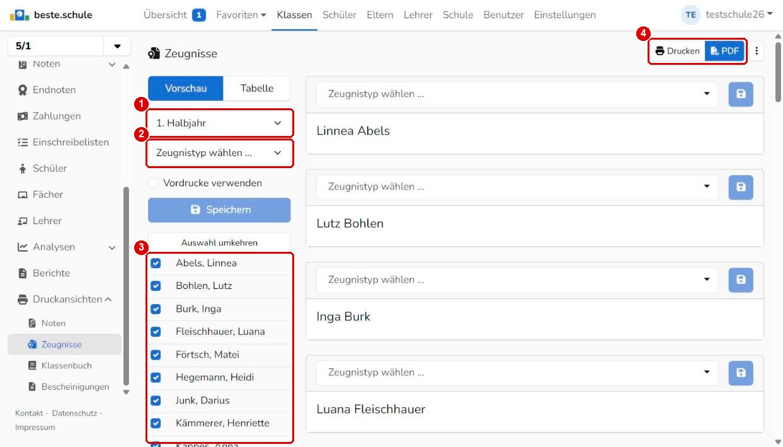Save Linnea Abels' Zeugnistyp with disk icon

point(741,94)
